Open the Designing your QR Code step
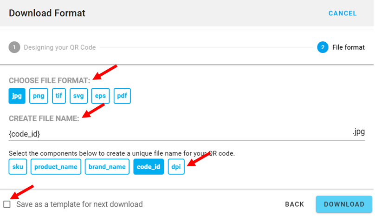This screenshot has width=375, height=216. point(59,47)
